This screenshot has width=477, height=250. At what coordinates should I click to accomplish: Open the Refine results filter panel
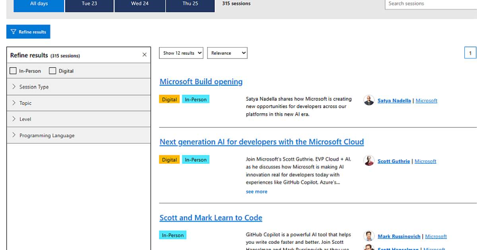(28, 31)
